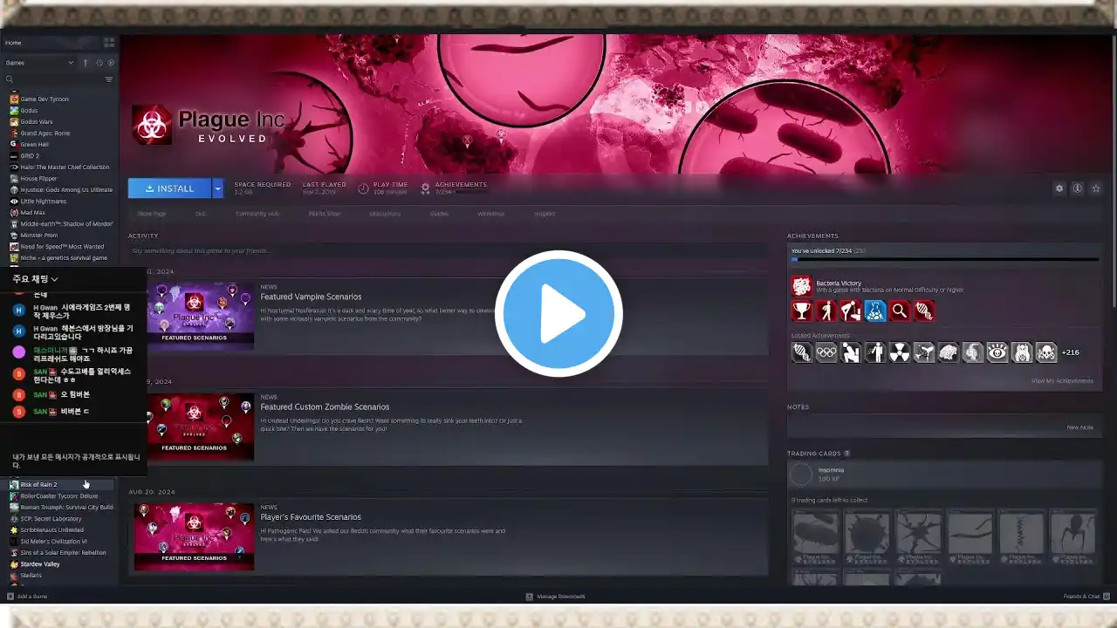Open the DLC tab
The height and width of the screenshot is (628, 1117).
coord(201,214)
